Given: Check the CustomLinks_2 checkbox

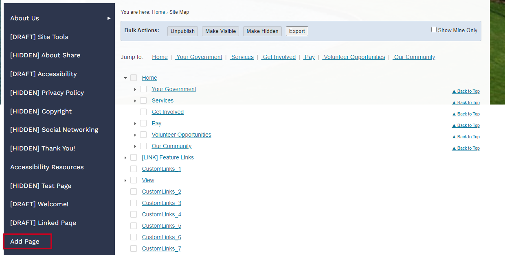Looking at the screenshot, I should pyautogui.click(x=134, y=192).
